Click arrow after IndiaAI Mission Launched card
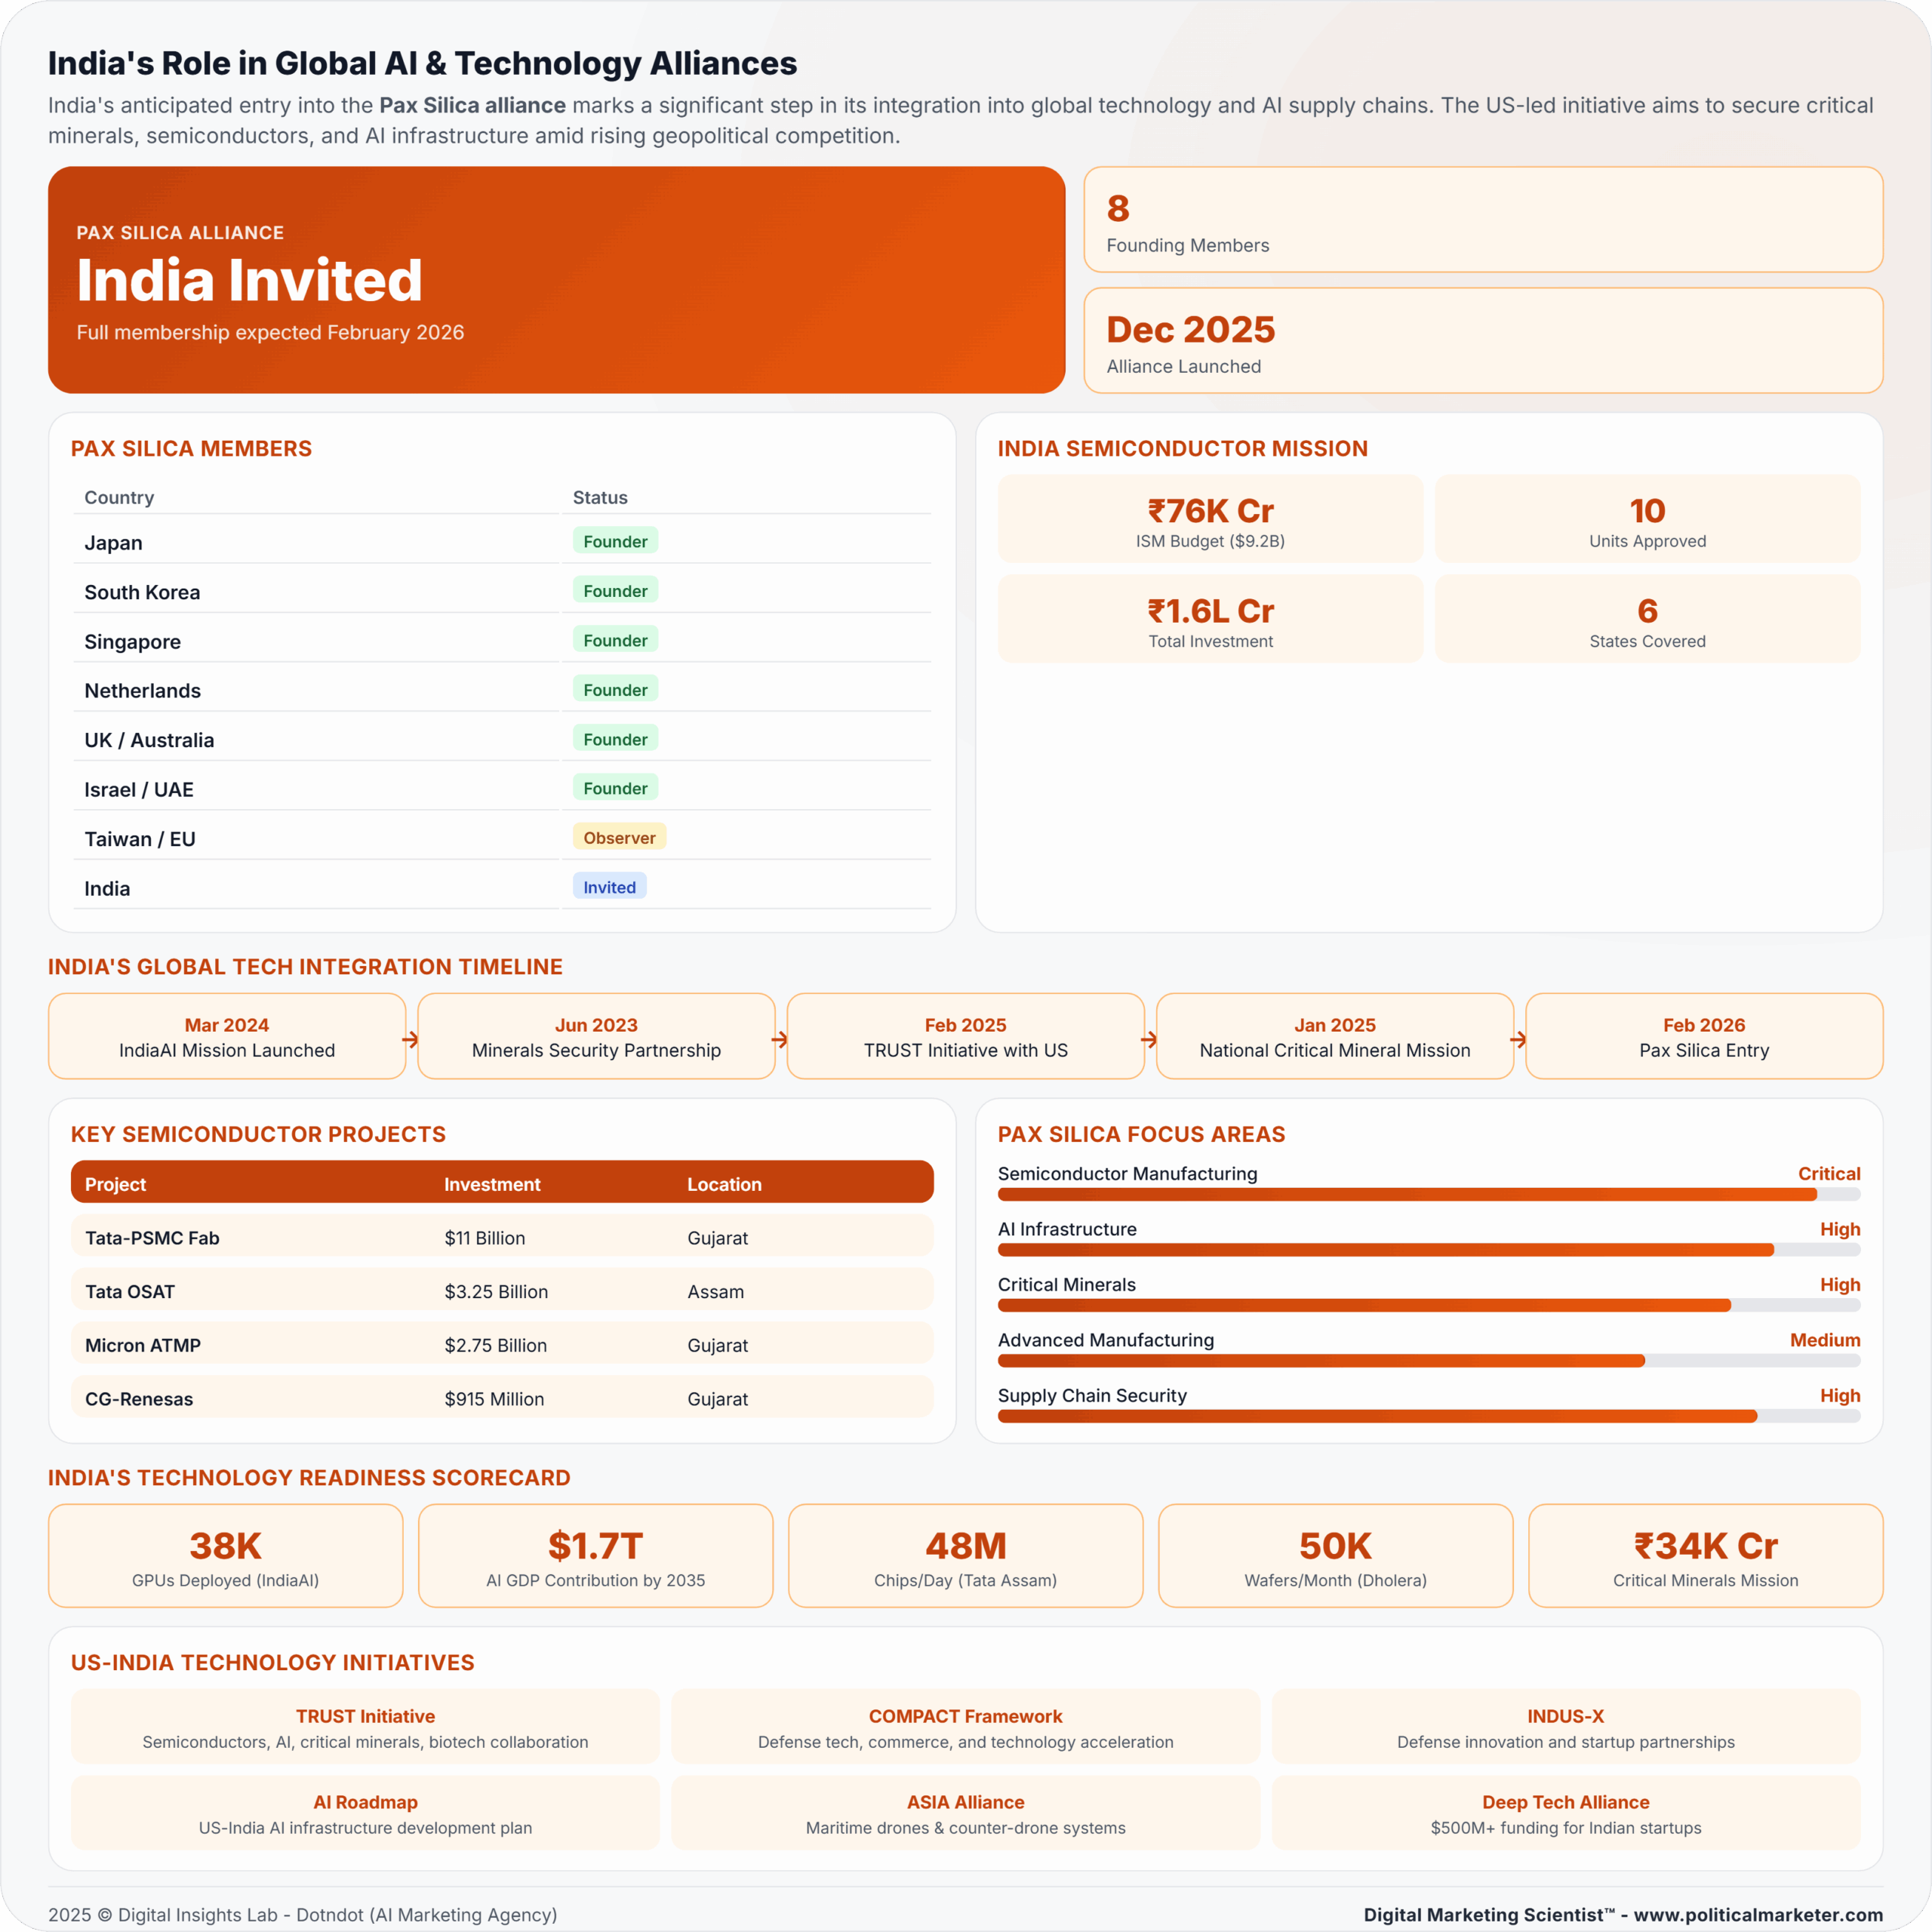1932x1932 pixels. (x=410, y=1040)
